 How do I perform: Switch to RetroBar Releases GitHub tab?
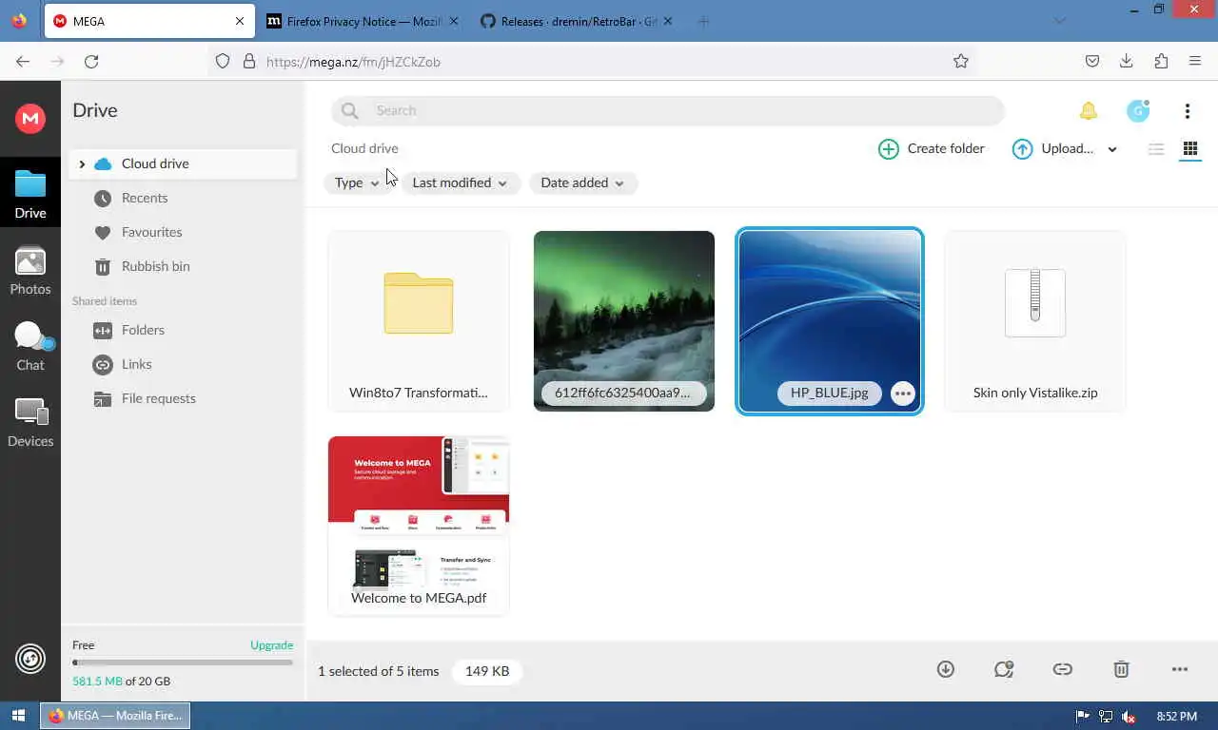coord(577,21)
